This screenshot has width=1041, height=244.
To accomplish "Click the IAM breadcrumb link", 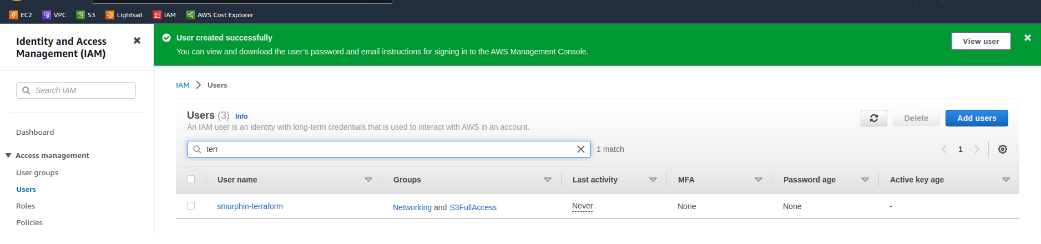I will point(183,85).
